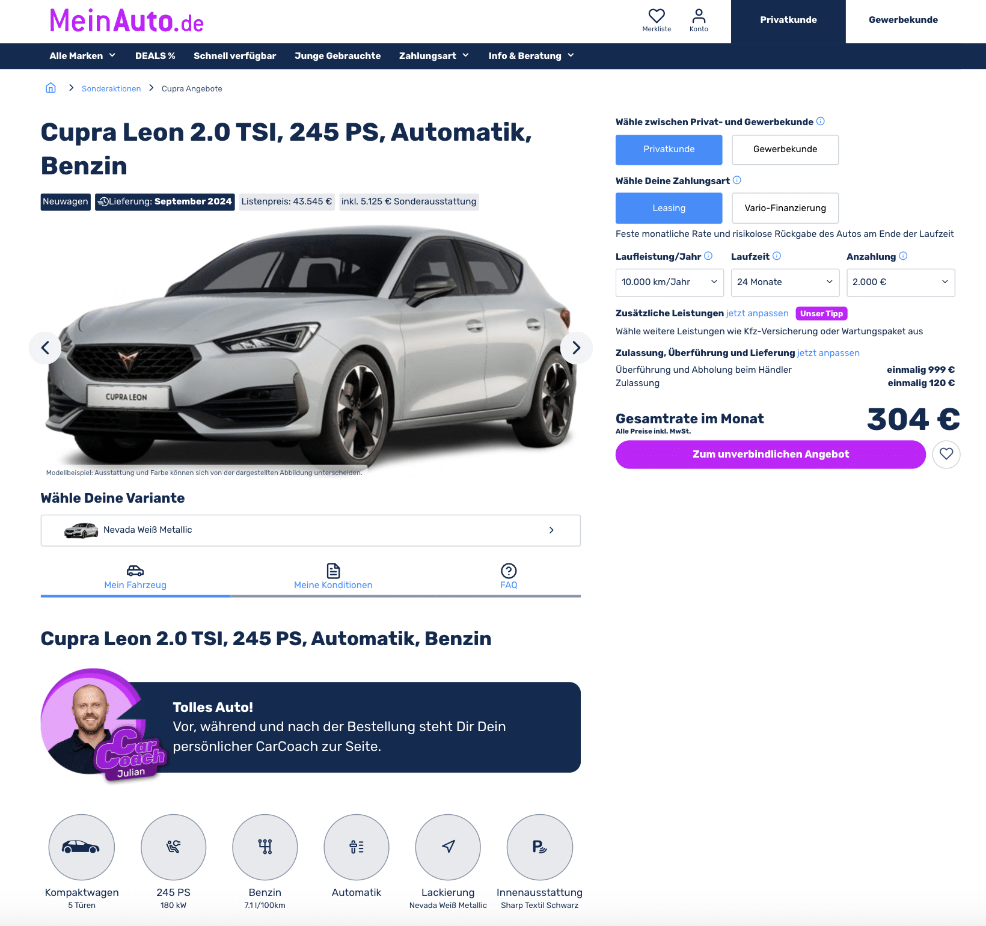This screenshot has width=986, height=926.
Task: Expand the Alle Marken navigation menu
Action: pos(82,56)
